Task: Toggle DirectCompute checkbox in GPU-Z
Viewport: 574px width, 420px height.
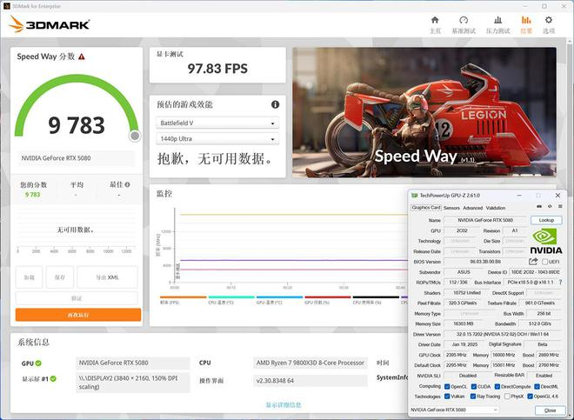Action: pos(497,386)
